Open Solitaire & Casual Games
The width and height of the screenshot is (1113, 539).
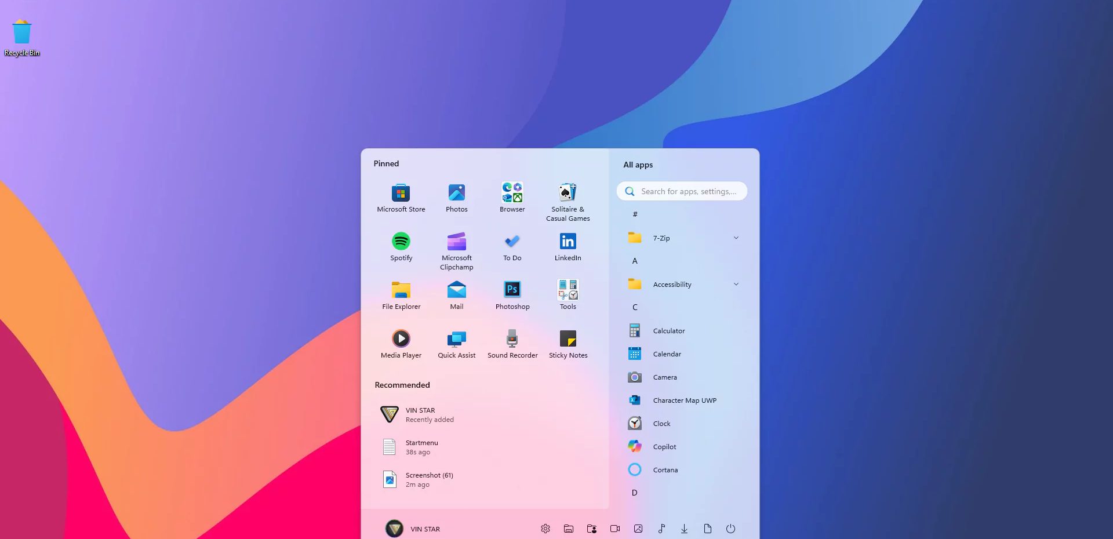(x=568, y=202)
